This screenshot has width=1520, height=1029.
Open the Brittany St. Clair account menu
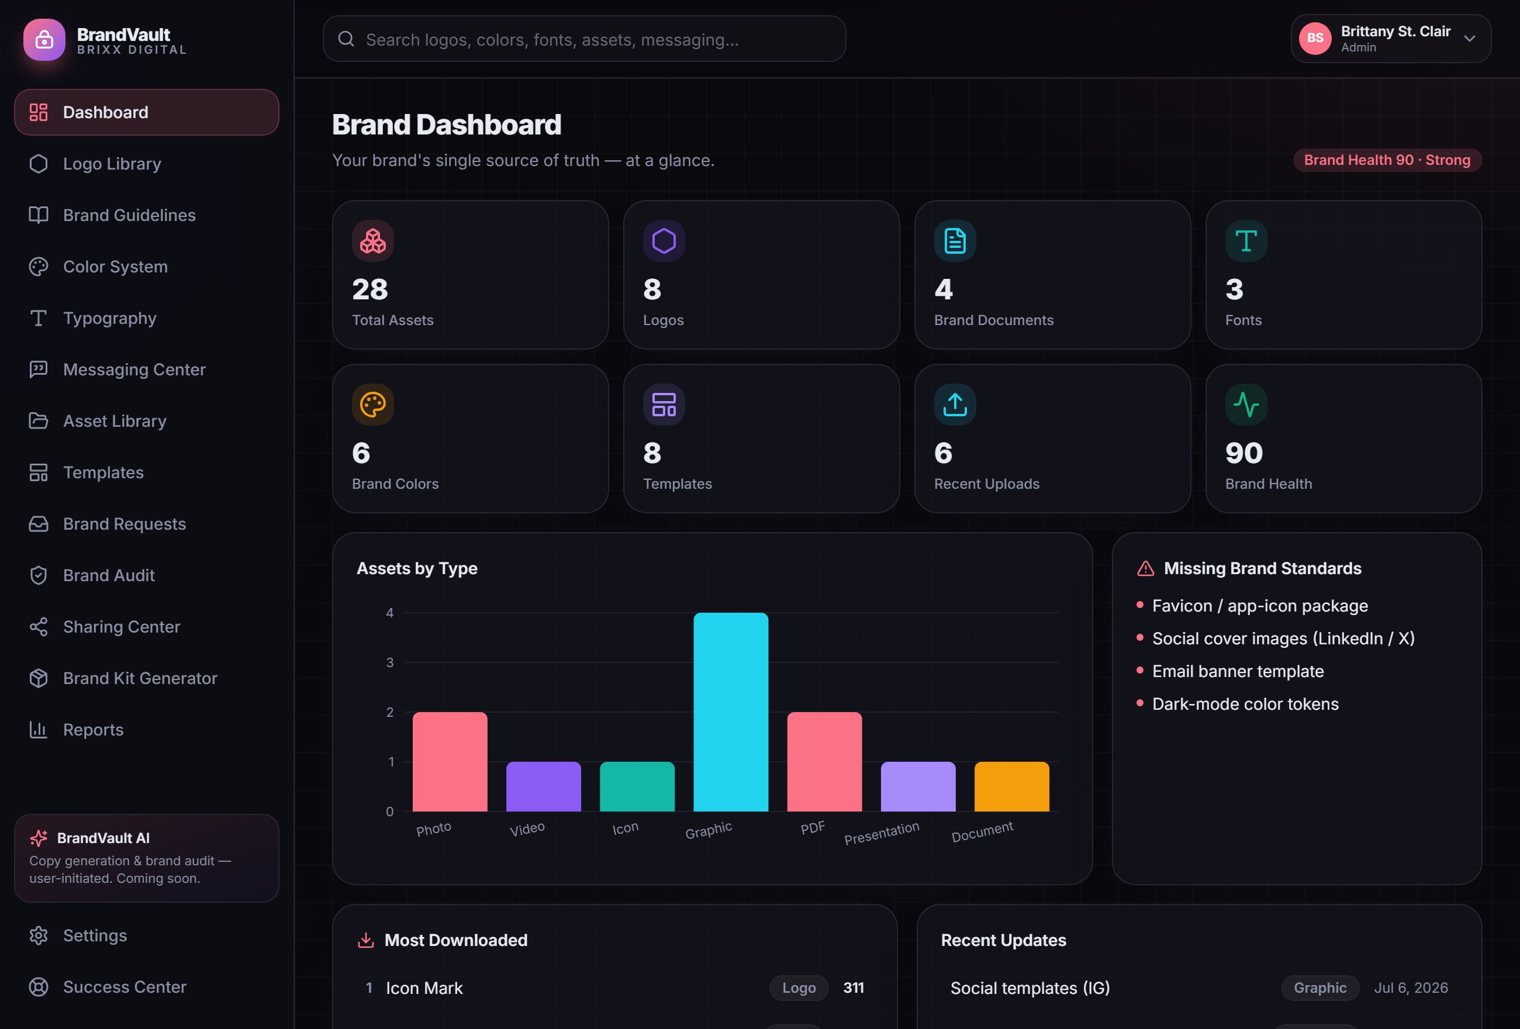pyautogui.click(x=1390, y=39)
